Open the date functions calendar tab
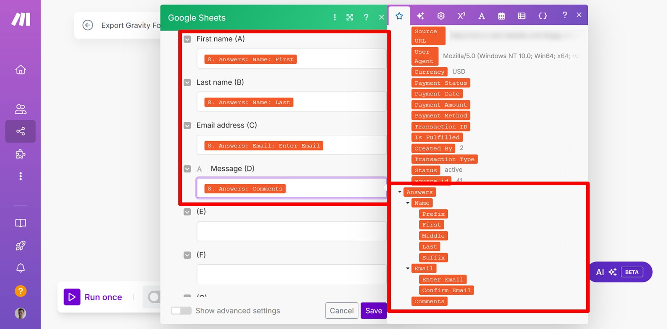The width and height of the screenshot is (667, 329). [501, 16]
